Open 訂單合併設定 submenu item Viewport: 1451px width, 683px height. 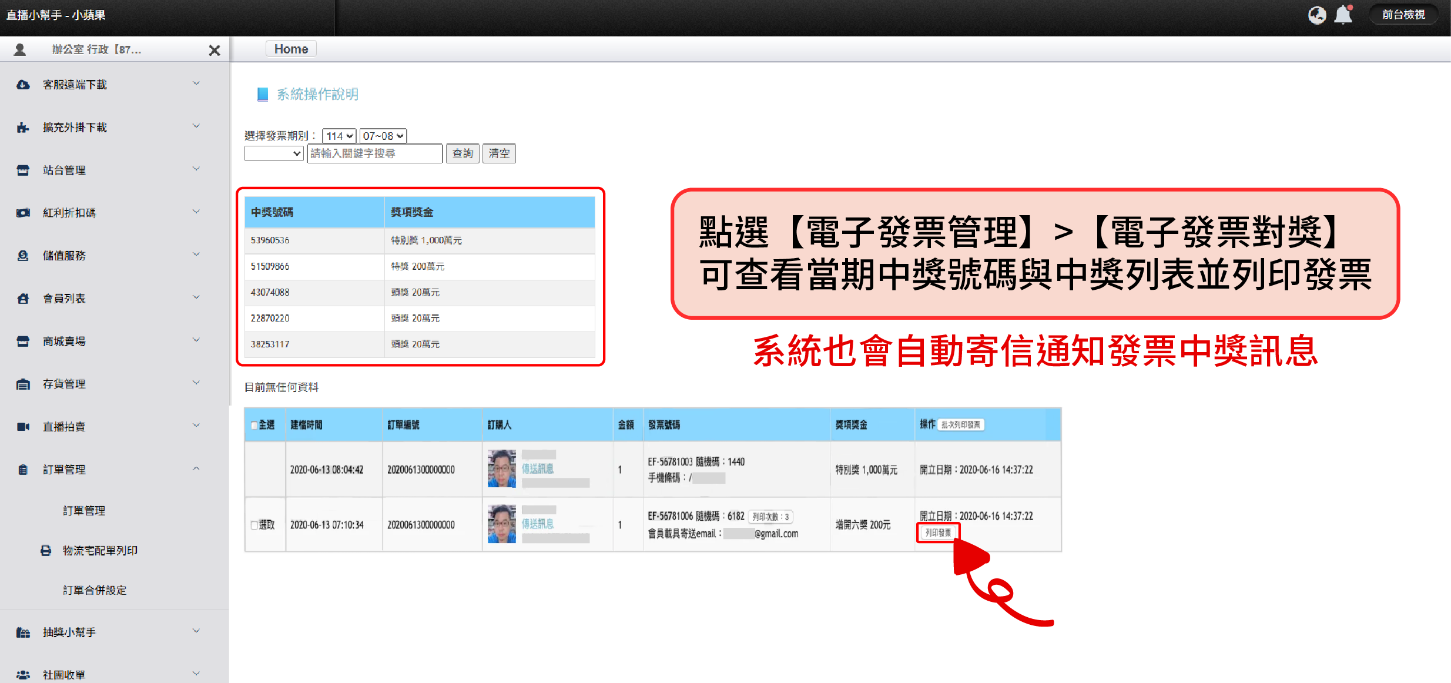click(x=95, y=590)
